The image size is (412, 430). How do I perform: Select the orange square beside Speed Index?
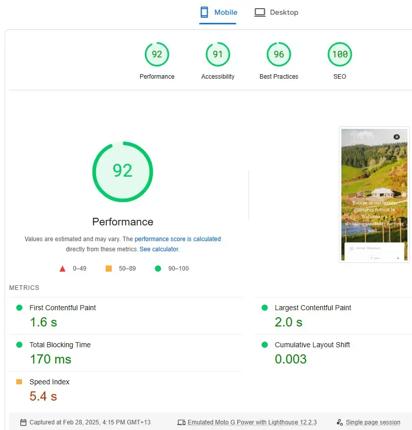point(19,382)
